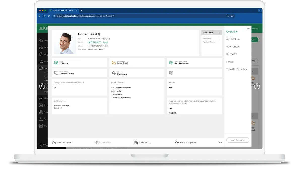The image size is (299, 174).
Task: Click the tent sidebar icon
Action: (41, 119)
